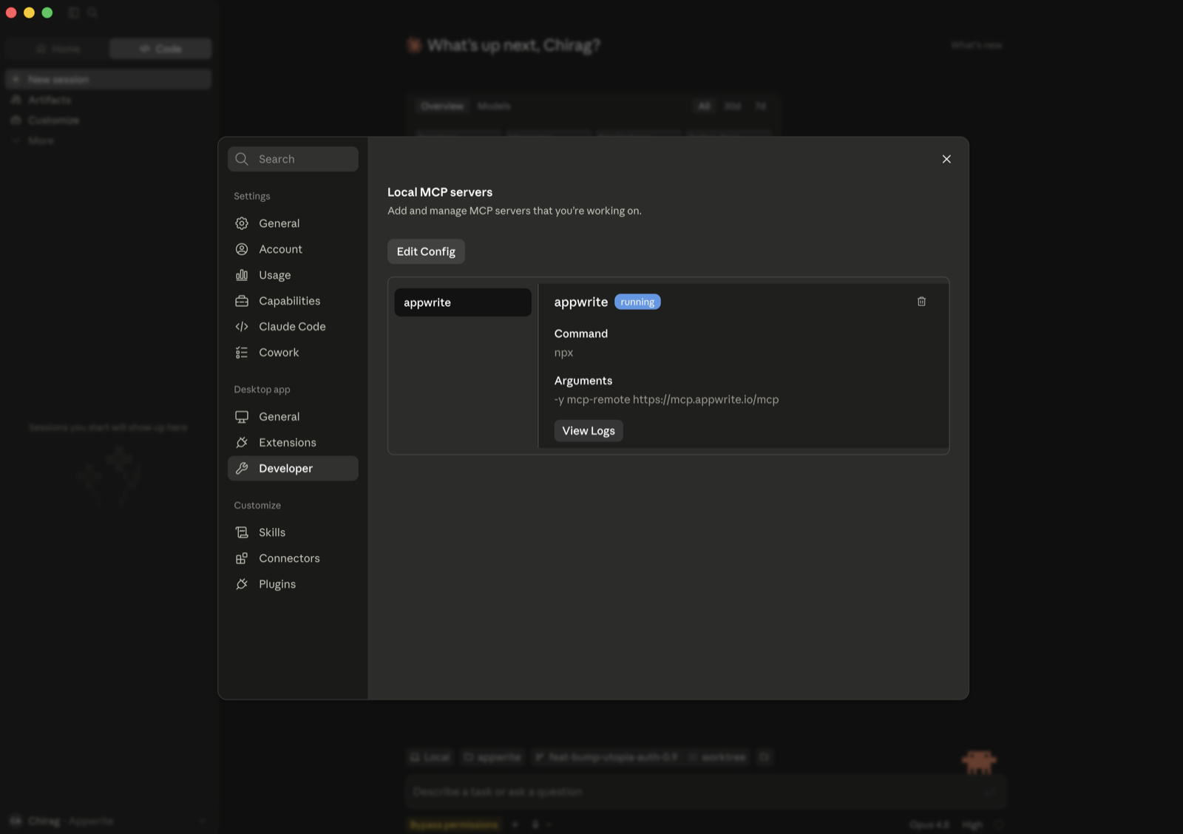
Task: Select the Developer settings page
Action: click(x=293, y=469)
